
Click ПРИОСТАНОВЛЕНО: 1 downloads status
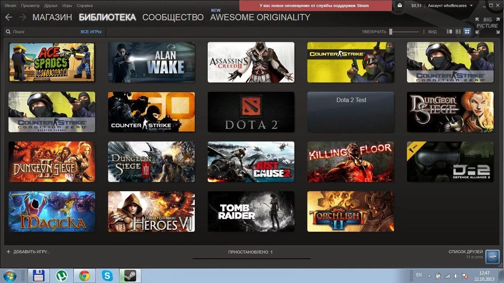click(x=251, y=252)
